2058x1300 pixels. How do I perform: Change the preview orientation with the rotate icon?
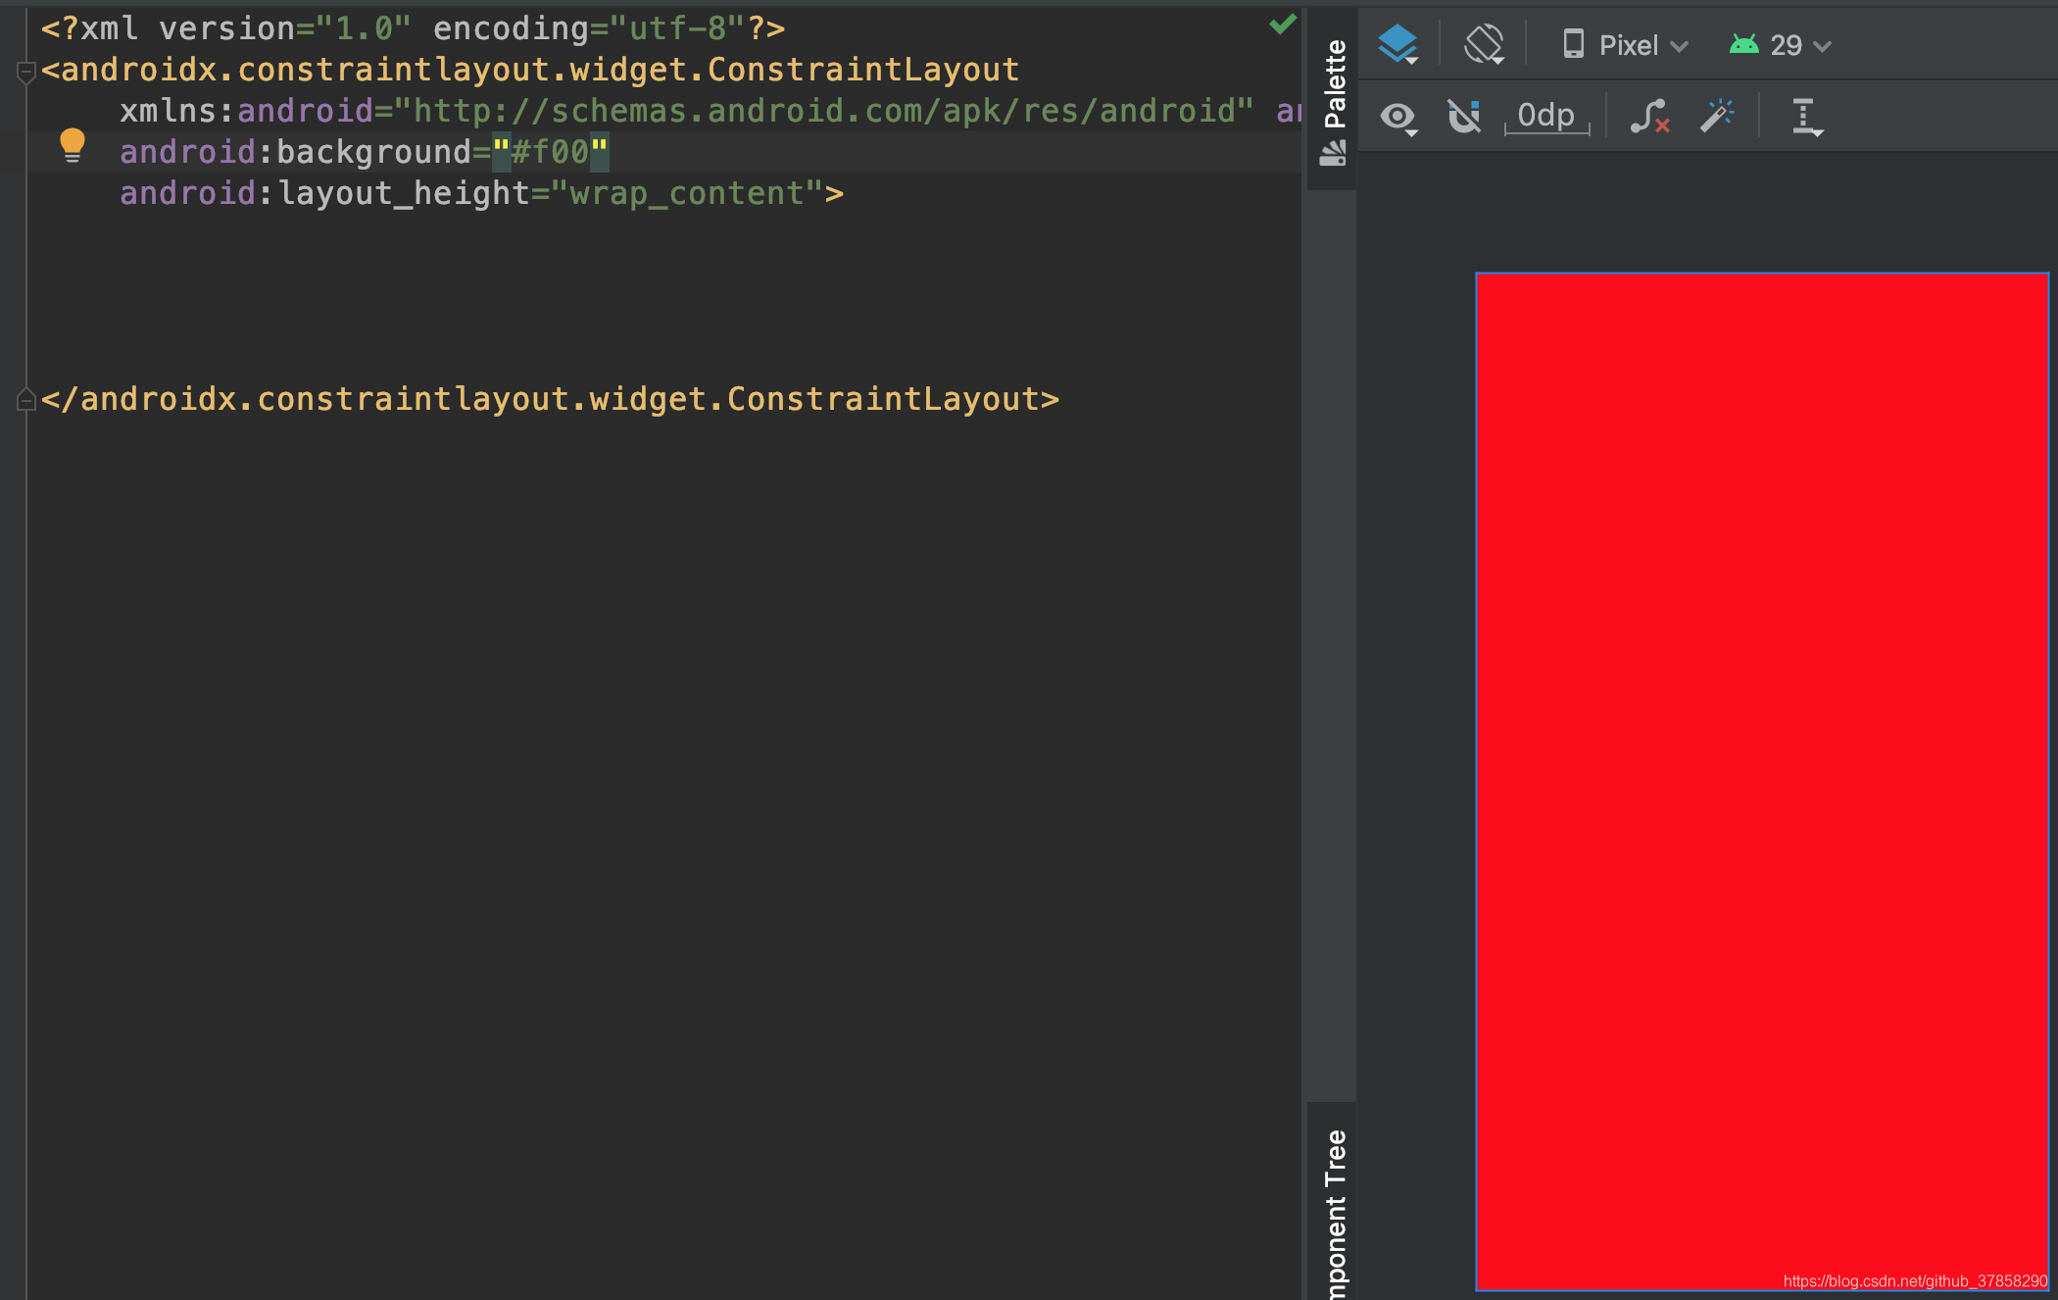coord(1484,45)
